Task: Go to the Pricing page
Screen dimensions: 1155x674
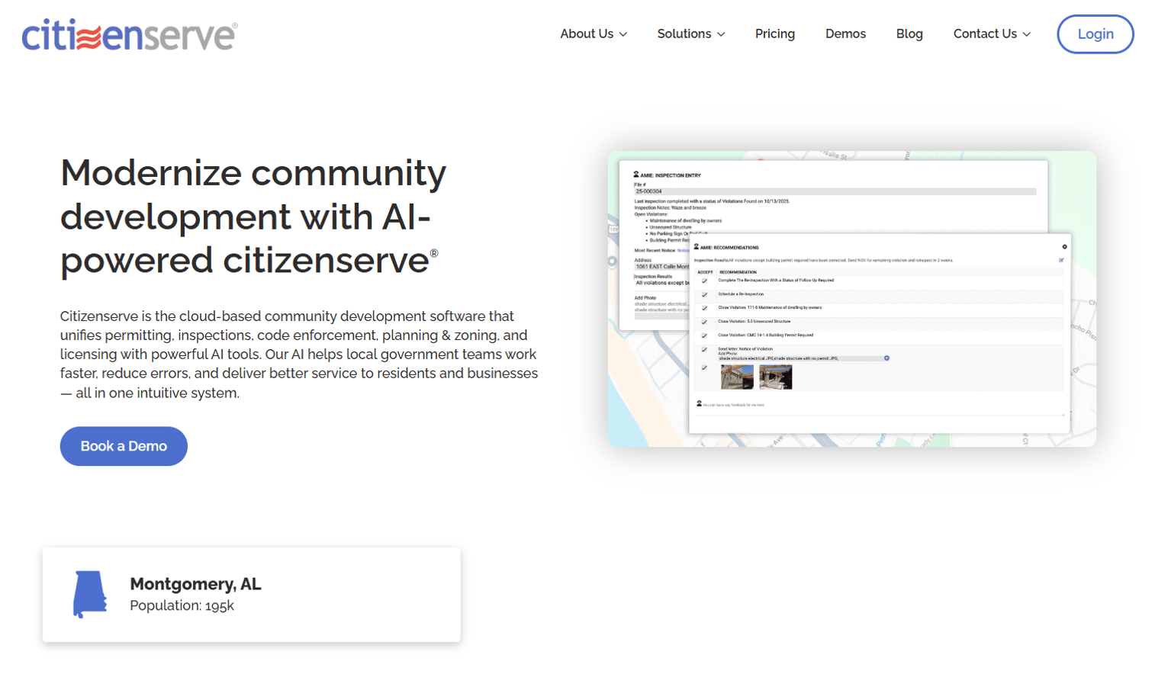Action: tap(775, 34)
